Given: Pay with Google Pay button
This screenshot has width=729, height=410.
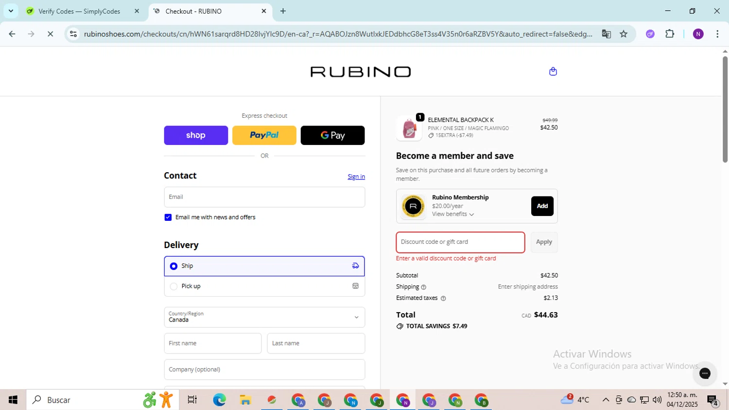Looking at the screenshot, I should [333, 135].
